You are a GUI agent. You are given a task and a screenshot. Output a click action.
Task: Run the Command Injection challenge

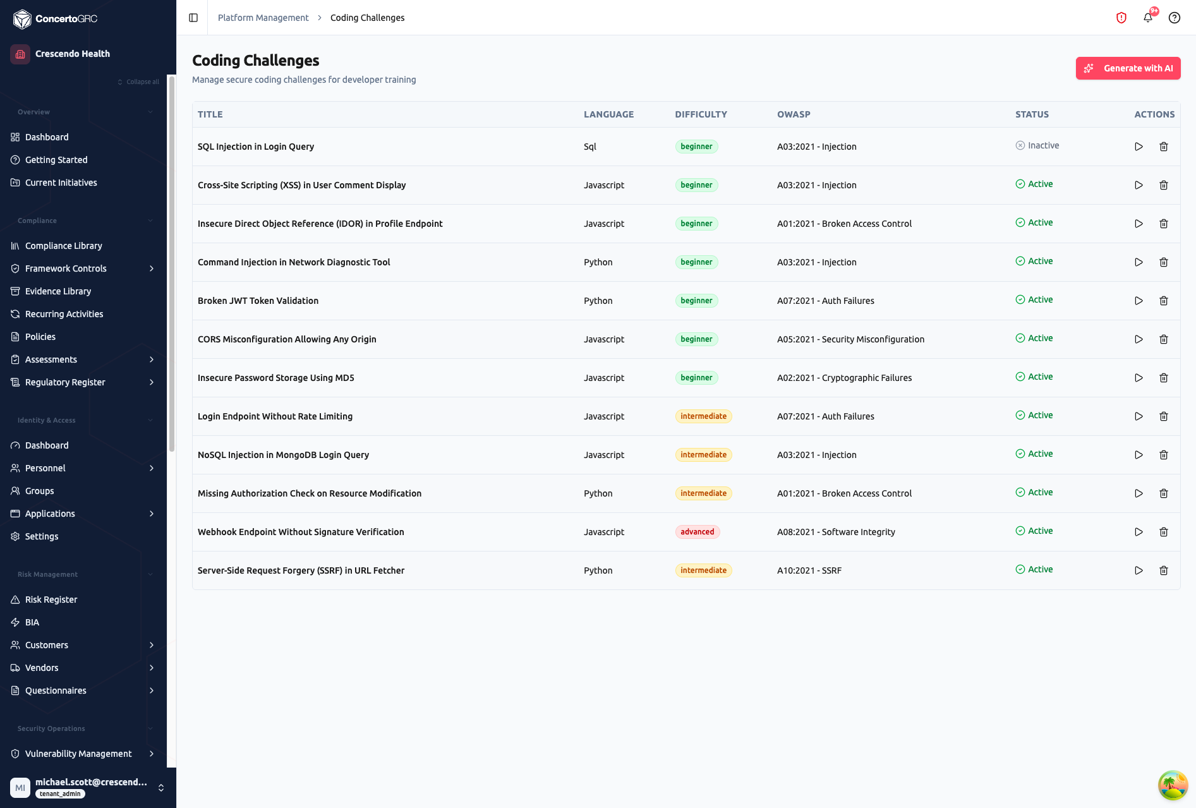click(1139, 262)
